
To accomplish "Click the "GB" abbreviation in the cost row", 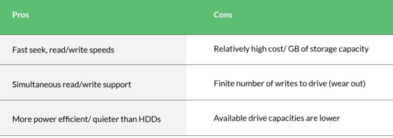I will click(293, 49).
